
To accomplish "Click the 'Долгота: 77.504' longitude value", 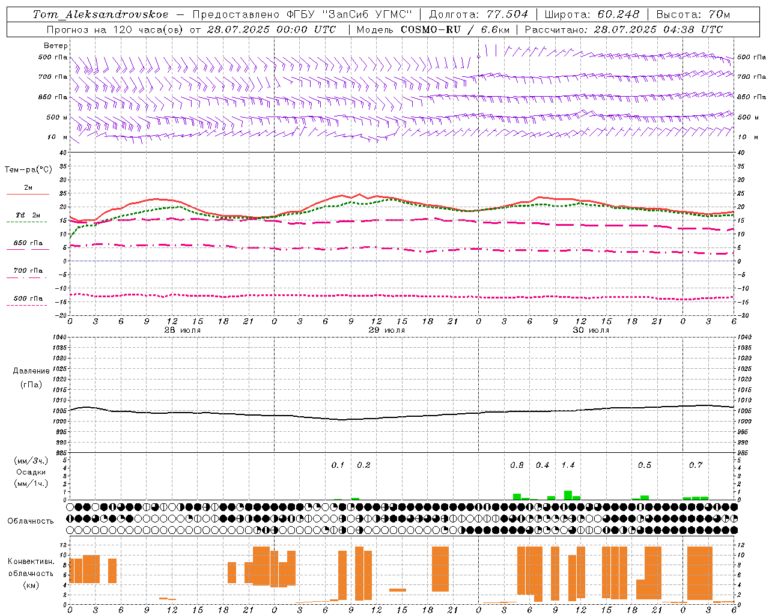I will [x=479, y=14].
